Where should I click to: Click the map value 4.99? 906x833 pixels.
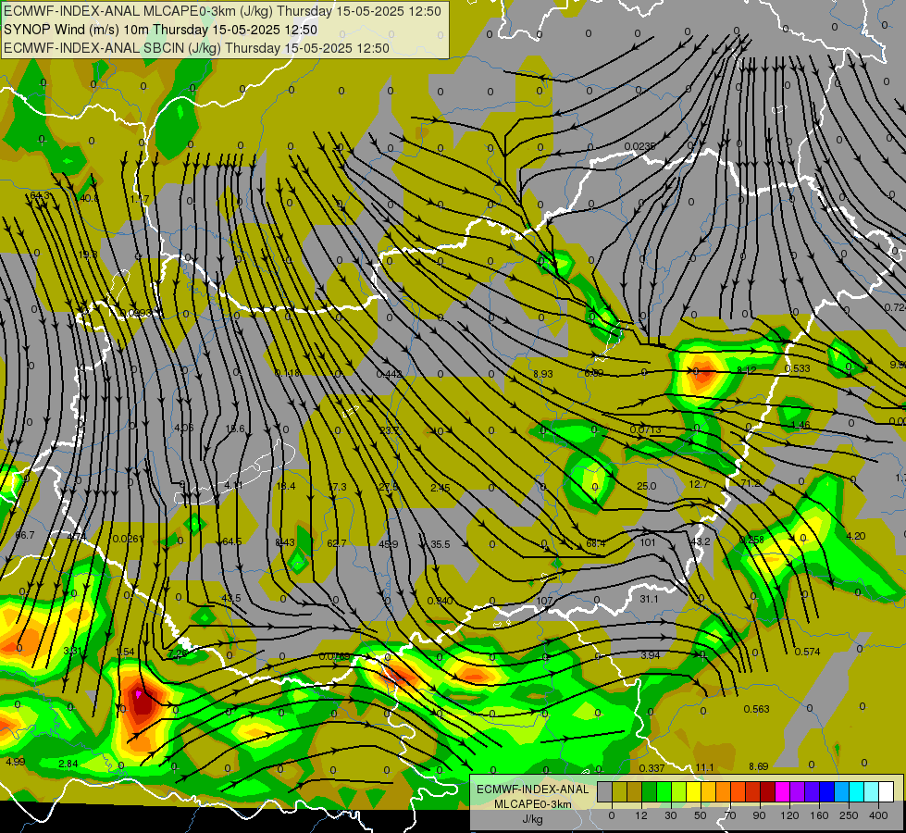tap(16, 762)
